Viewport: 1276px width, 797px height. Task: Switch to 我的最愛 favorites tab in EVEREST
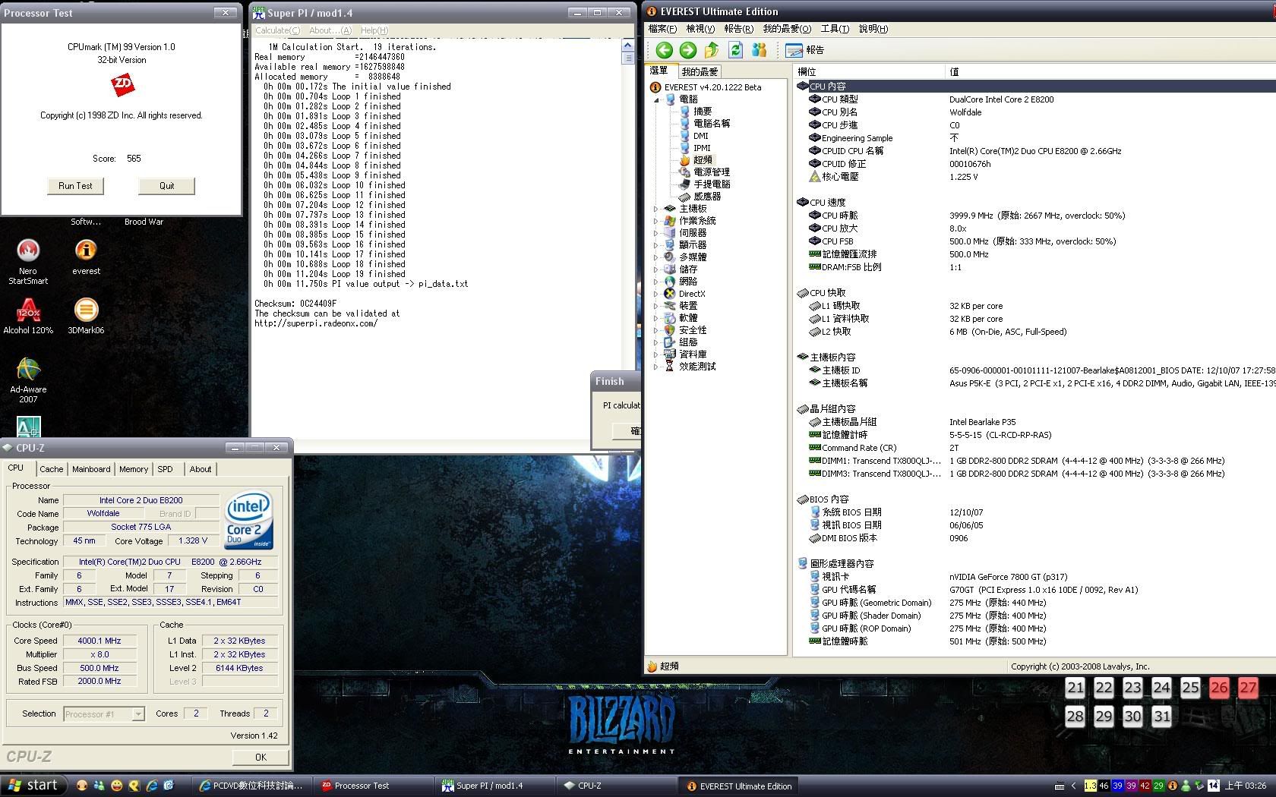coord(700,72)
